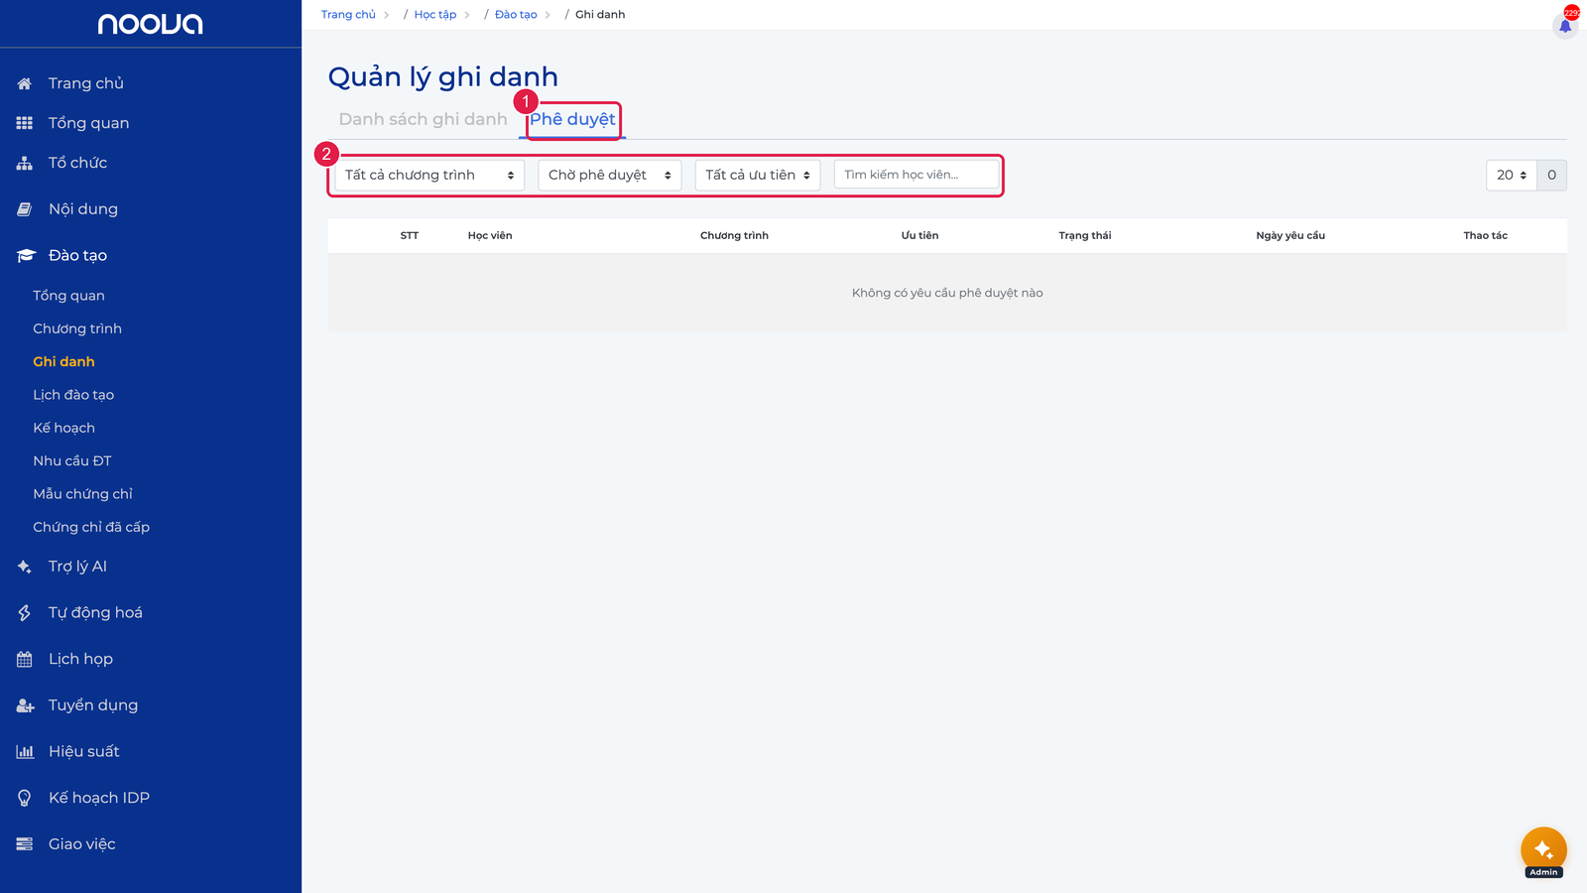Open the notification bell icon
Viewport: 1587px width, 893px height.
click(x=1565, y=25)
